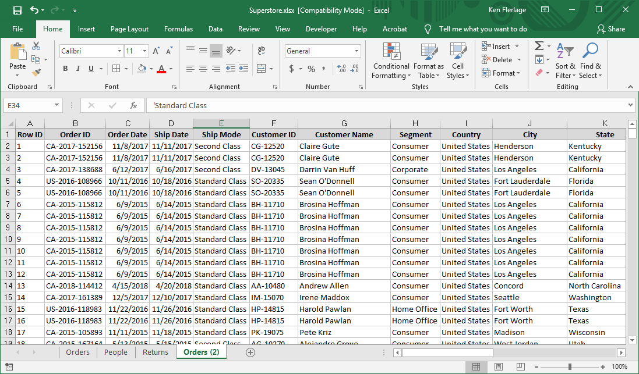Screen dimensions: 639x374
Task: Open Conditional Formatting menu
Action: [x=391, y=61]
